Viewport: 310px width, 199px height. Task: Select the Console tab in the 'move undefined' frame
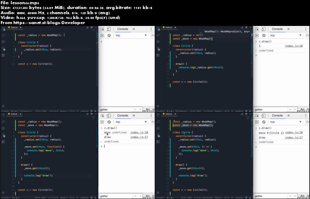[123, 115]
